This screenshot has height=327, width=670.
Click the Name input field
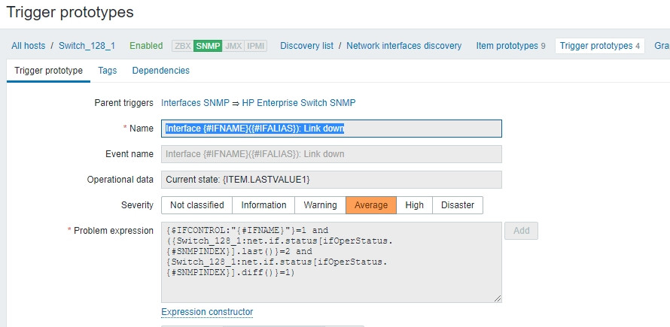(x=331, y=129)
